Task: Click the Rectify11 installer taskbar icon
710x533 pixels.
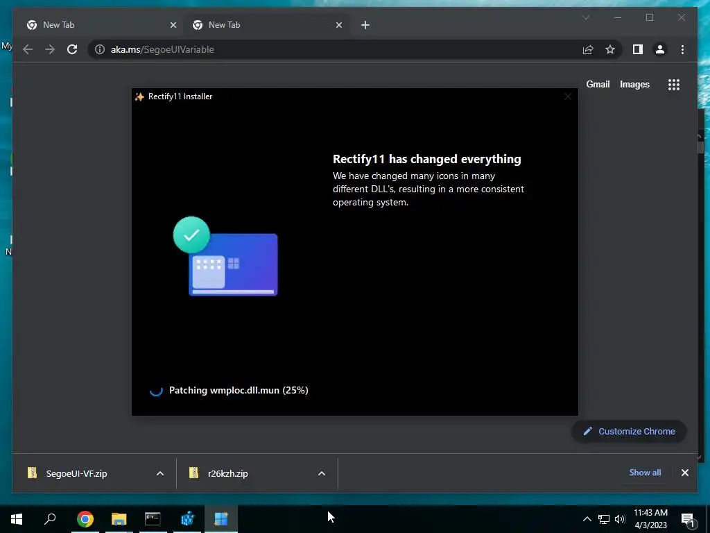Action: pyautogui.click(x=221, y=518)
